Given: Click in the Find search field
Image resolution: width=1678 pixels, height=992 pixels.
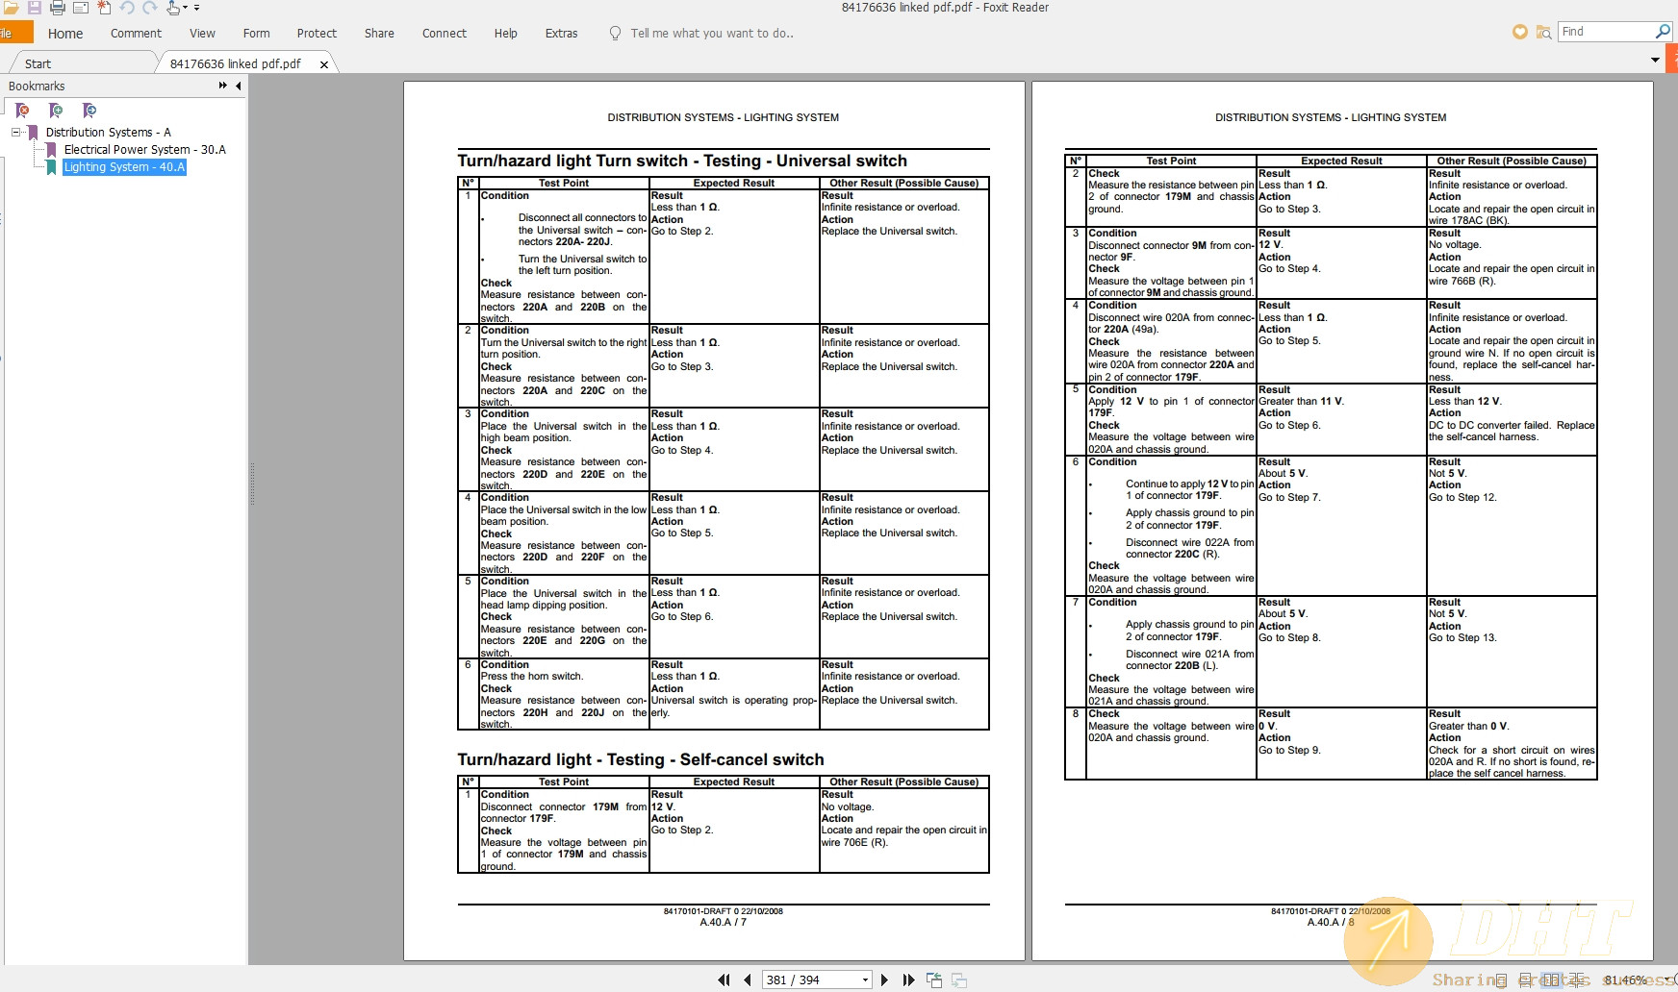Looking at the screenshot, I should [1605, 32].
